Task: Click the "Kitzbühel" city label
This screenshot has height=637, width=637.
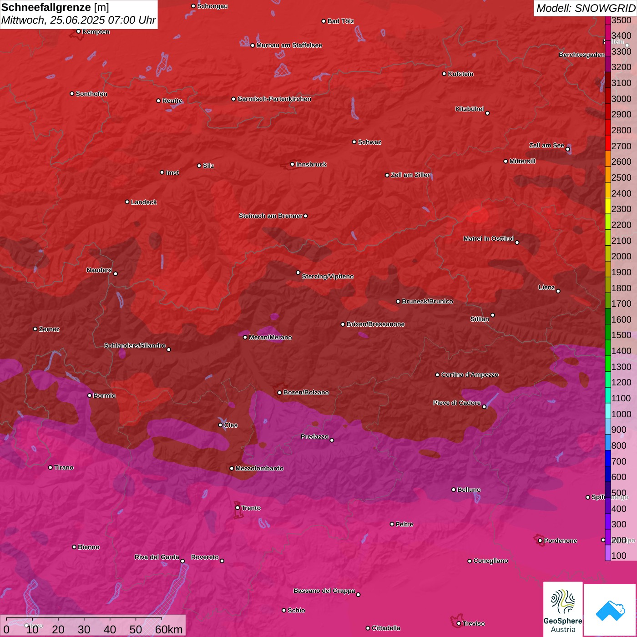Action: point(470,109)
